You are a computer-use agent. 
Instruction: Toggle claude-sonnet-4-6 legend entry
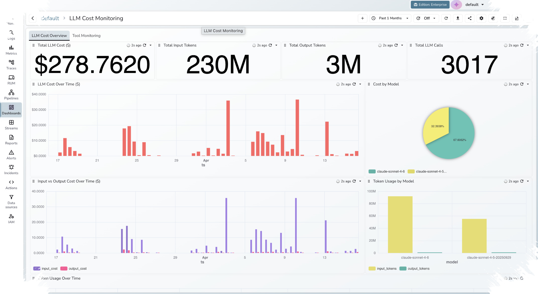tap(387, 171)
